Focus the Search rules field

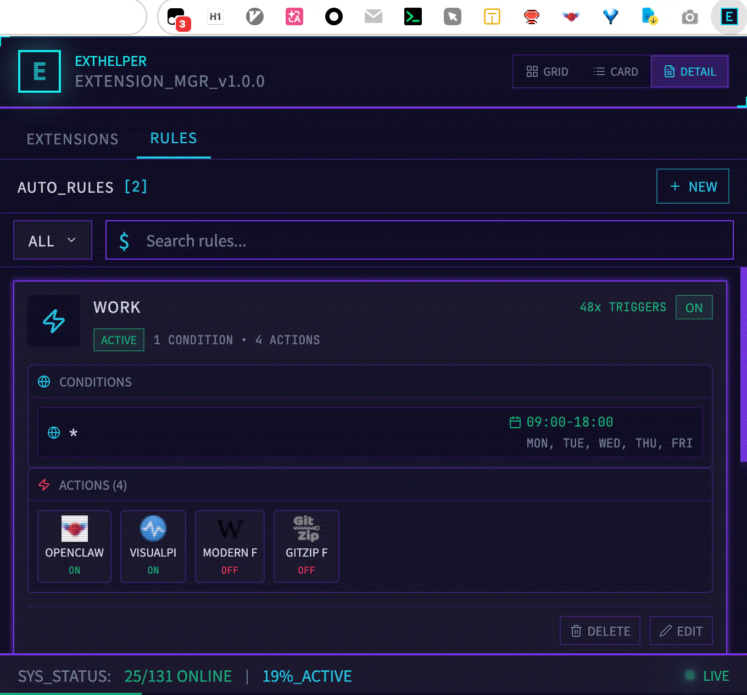coord(420,240)
